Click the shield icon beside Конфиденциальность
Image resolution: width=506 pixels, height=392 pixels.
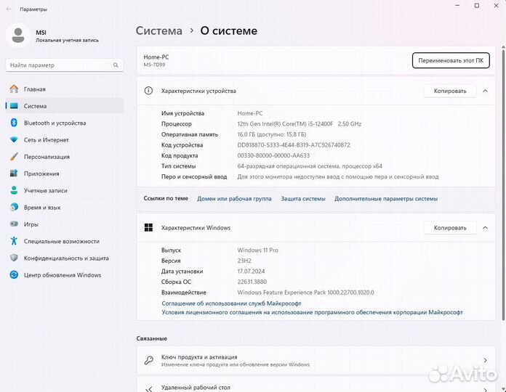point(14,258)
